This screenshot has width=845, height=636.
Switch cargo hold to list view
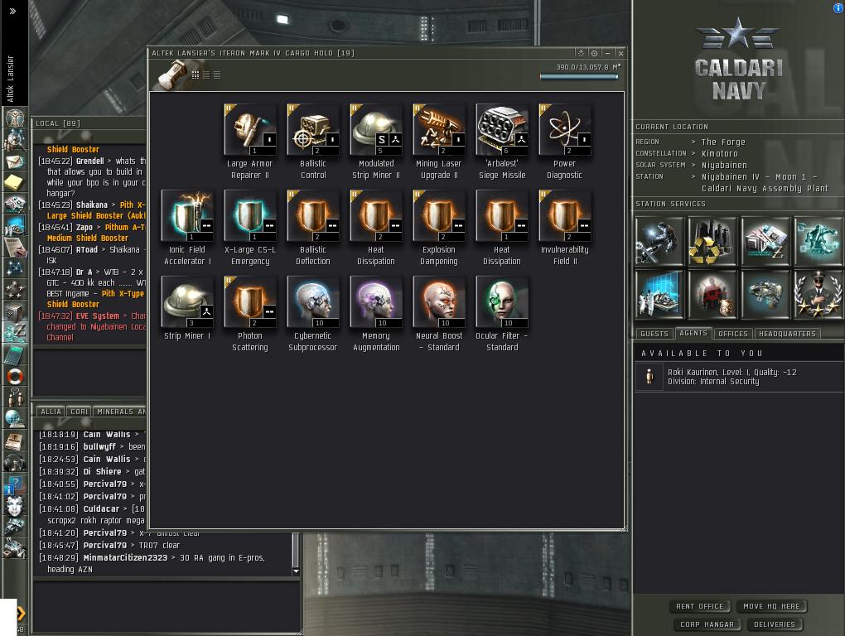217,75
